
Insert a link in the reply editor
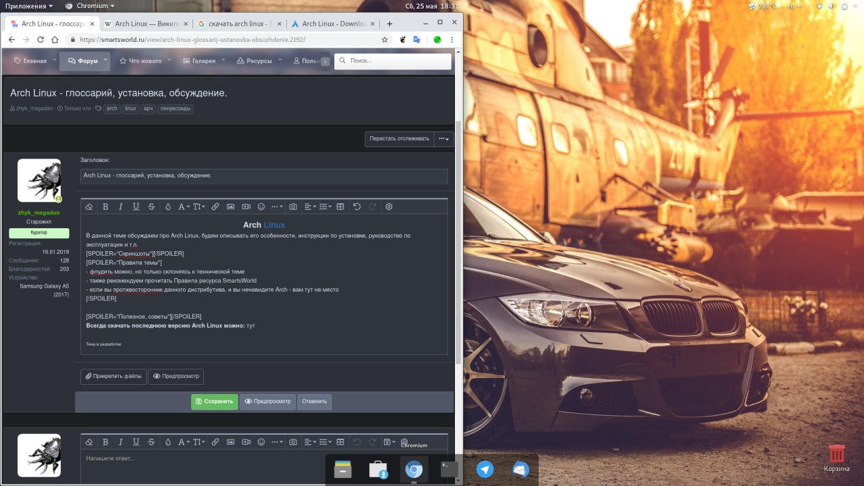[x=215, y=442]
